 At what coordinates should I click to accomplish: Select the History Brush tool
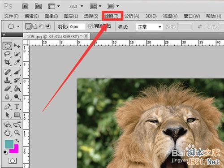pos(17,80)
